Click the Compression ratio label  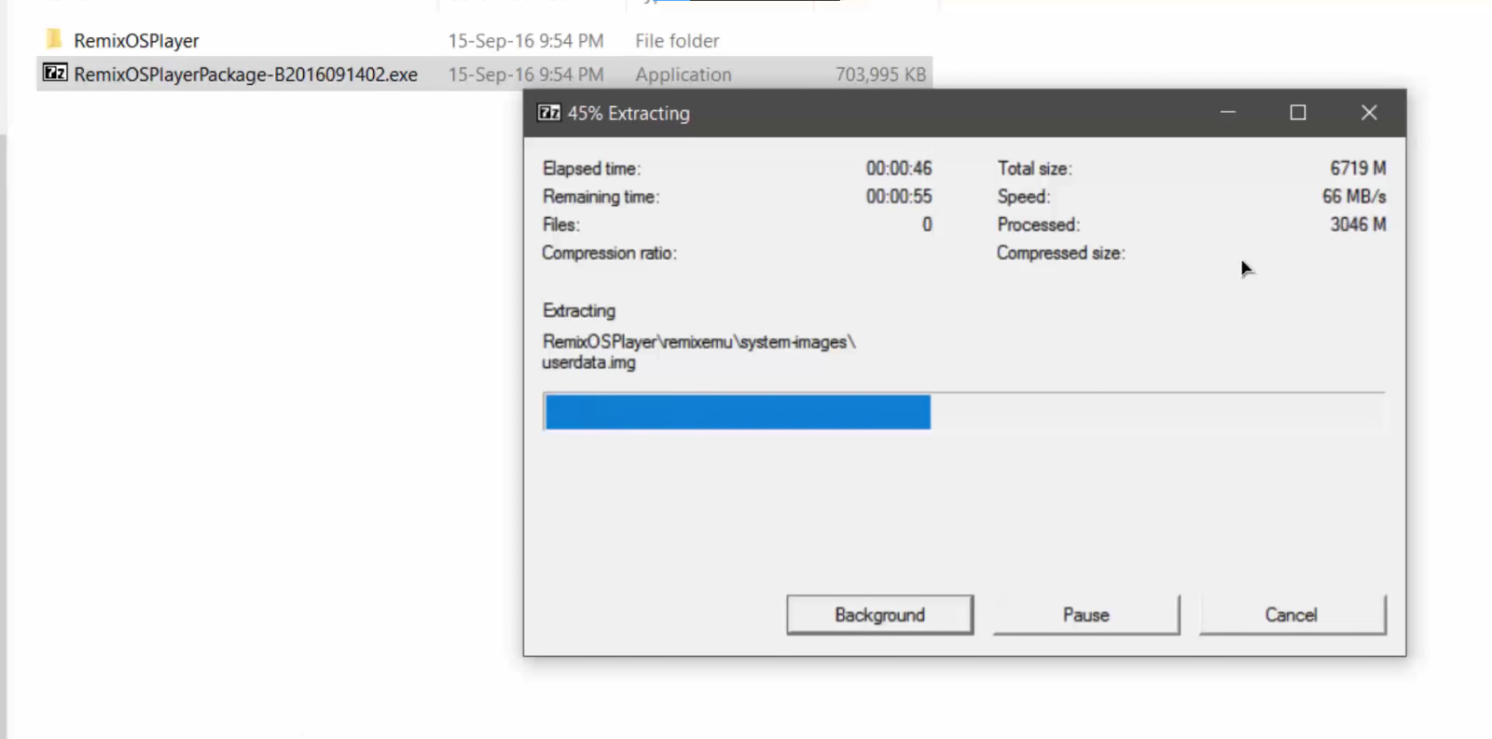[x=609, y=253]
